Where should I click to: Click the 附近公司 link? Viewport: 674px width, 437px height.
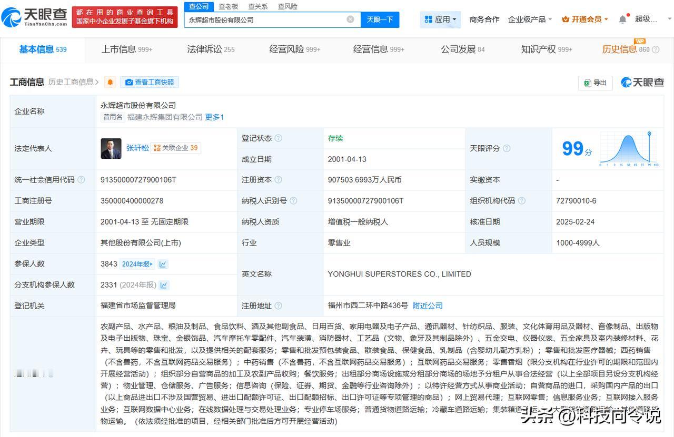point(428,306)
